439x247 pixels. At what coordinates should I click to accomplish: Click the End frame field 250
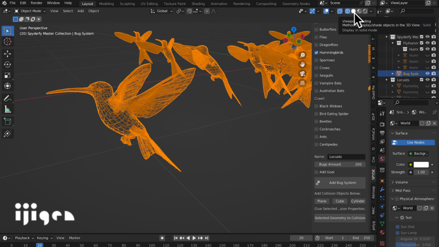[x=362, y=238]
